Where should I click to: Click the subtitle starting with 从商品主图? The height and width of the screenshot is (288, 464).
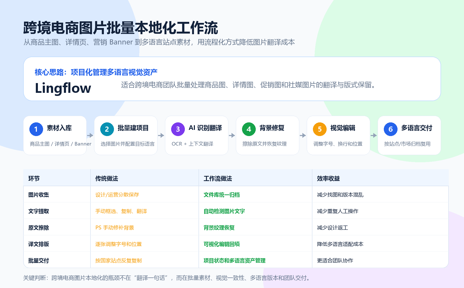(159, 42)
